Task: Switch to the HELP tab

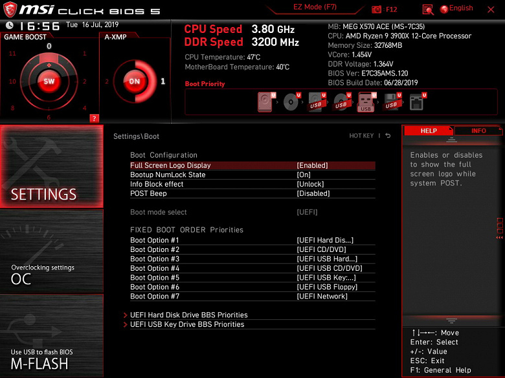Action: [429, 131]
